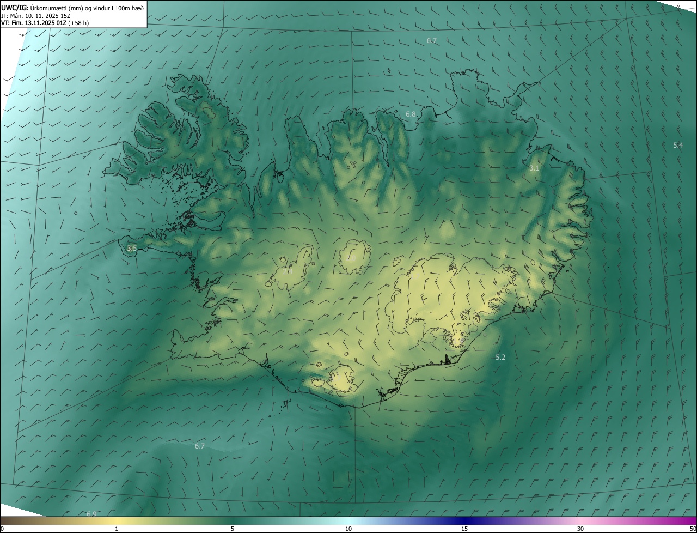Click the 15 tick on the color scale

[x=464, y=529]
